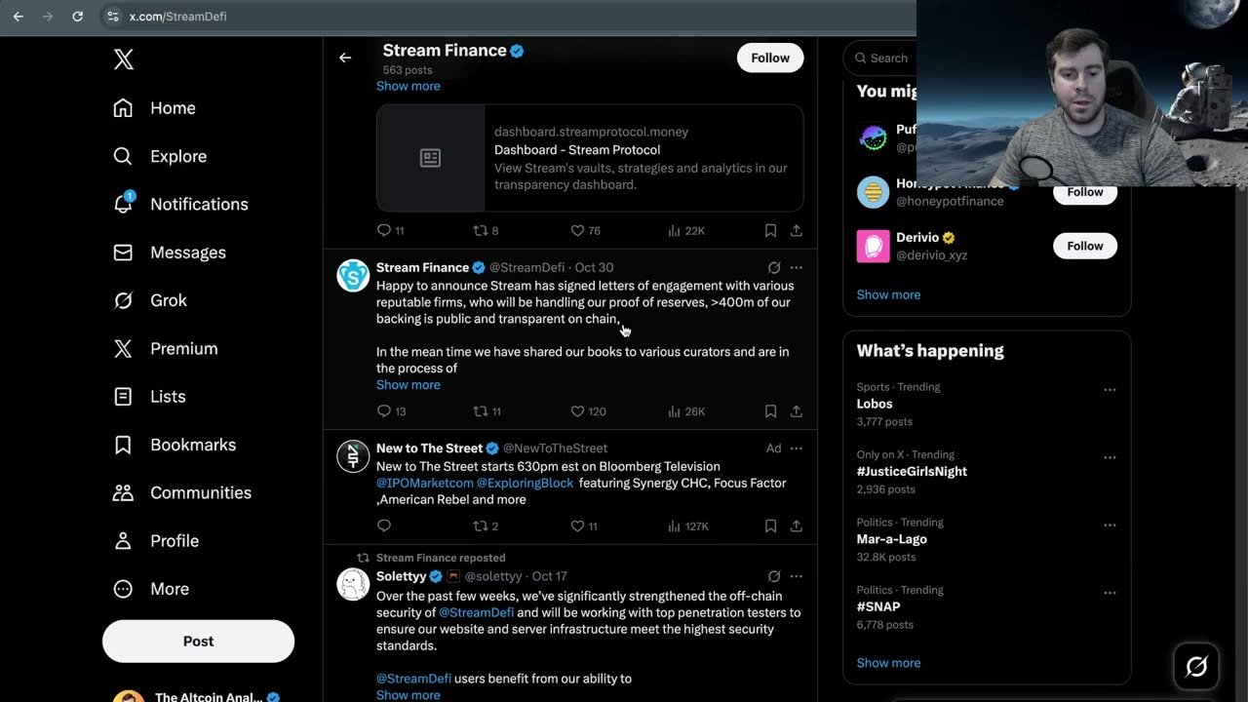The image size is (1248, 702).
Task: Like the Oct 30 post with 120 likes
Action: (x=588, y=411)
